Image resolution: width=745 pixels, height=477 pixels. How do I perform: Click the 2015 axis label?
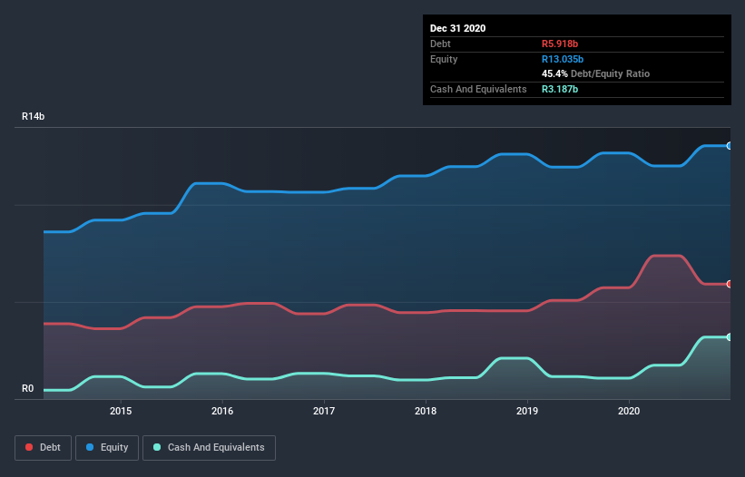point(121,411)
